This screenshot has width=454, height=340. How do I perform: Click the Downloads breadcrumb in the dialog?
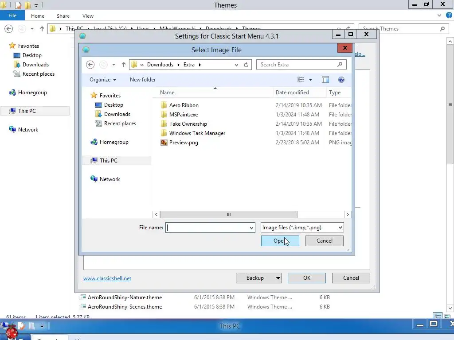(160, 65)
